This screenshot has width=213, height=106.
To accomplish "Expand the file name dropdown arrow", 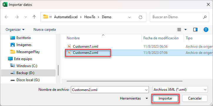I will coord(146,90).
